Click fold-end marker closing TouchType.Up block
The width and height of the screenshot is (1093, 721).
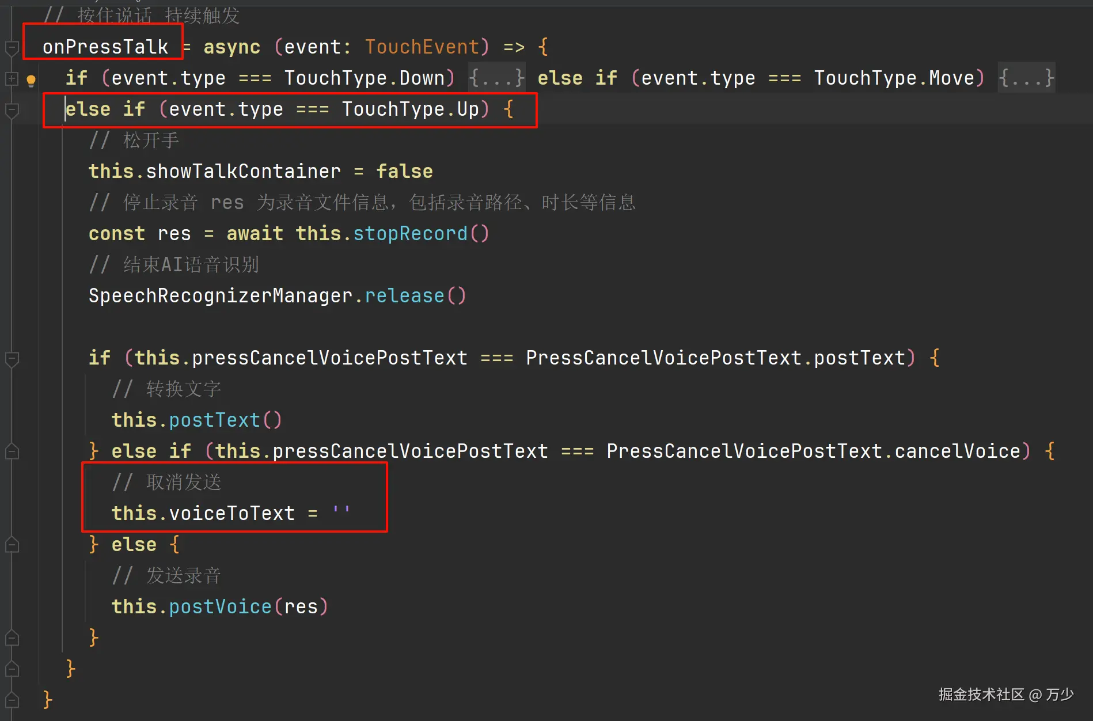click(12, 669)
